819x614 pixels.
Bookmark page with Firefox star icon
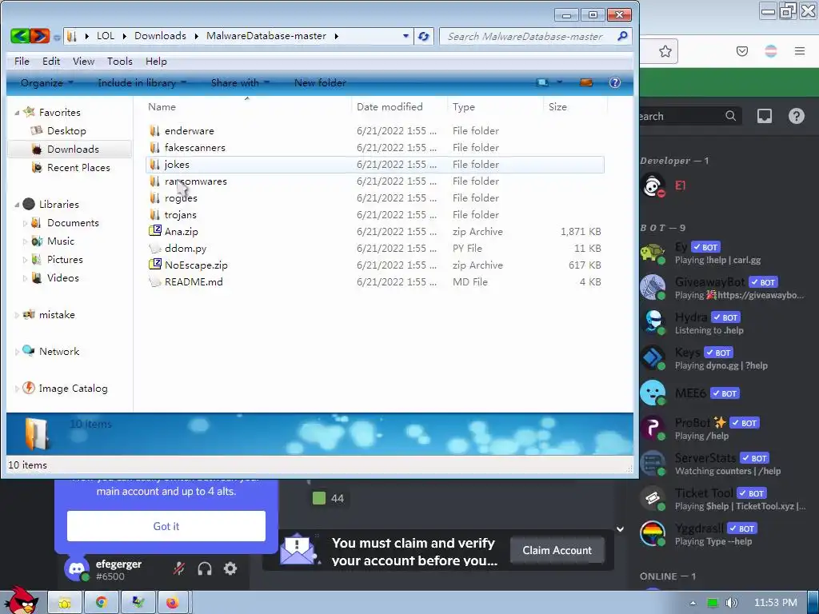(x=665, y=51)
